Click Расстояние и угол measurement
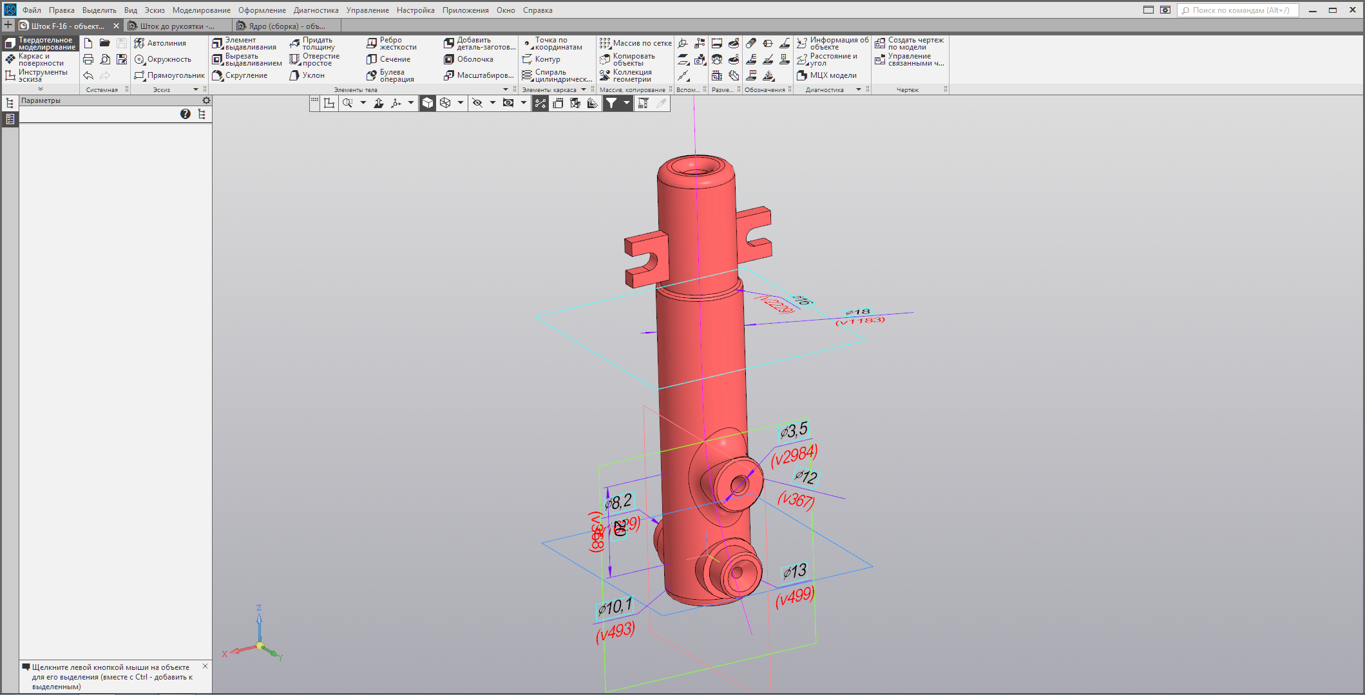 [827, 59]
